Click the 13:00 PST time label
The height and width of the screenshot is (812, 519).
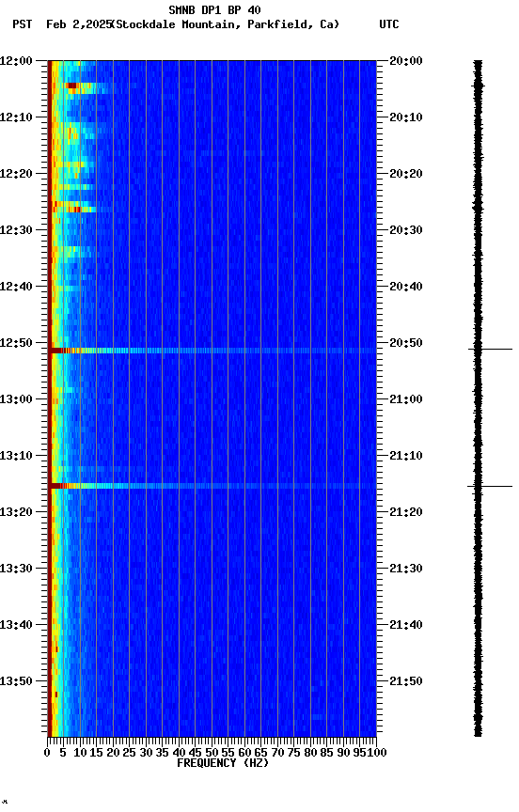pos(16,399)
